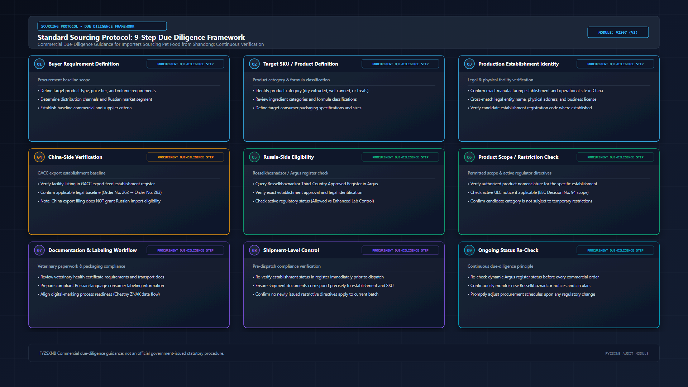
Task: Click the MODULE: VIS07 (V3) button
Action: coord(618,32)
